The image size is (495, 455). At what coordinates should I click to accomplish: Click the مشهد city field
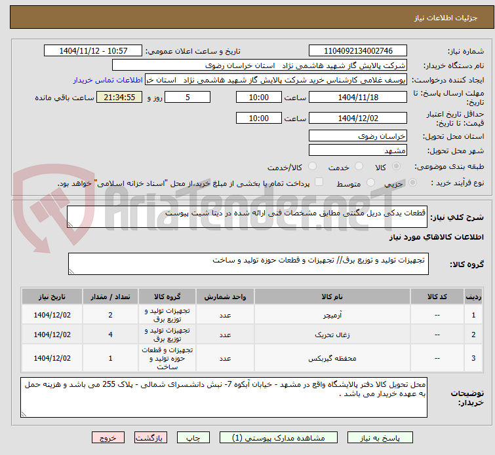tap(358, 151)
